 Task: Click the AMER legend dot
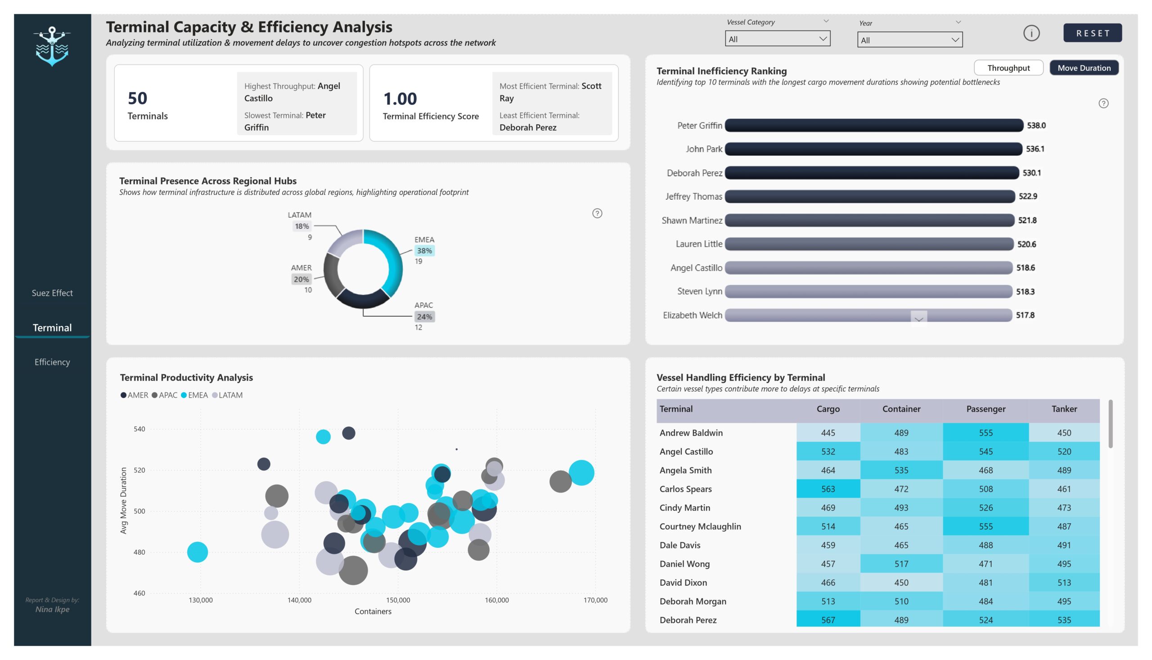[x=123, y=395]
